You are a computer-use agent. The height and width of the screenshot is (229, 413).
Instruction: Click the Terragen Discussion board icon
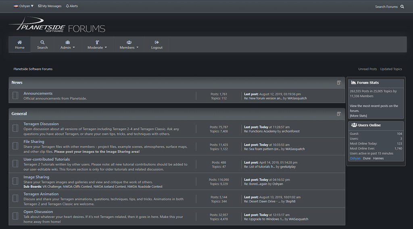point(15,128)
